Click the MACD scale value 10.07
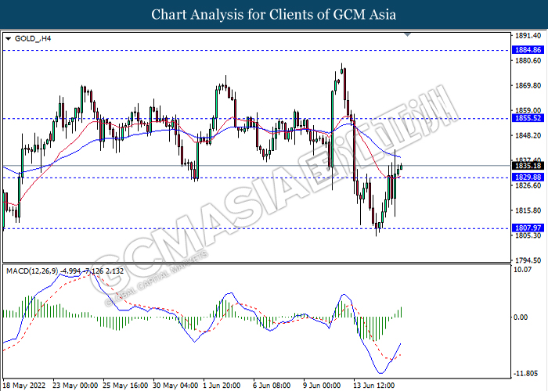The image size is (548, 391). [523, 270]
